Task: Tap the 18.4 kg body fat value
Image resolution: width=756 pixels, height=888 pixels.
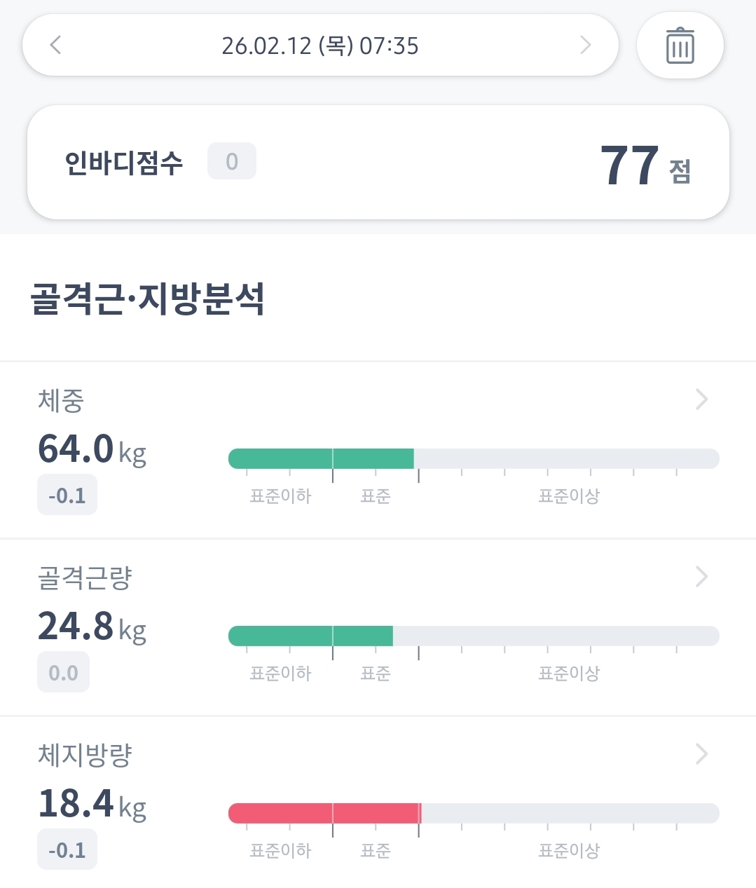Action: [x=91, y=805]
